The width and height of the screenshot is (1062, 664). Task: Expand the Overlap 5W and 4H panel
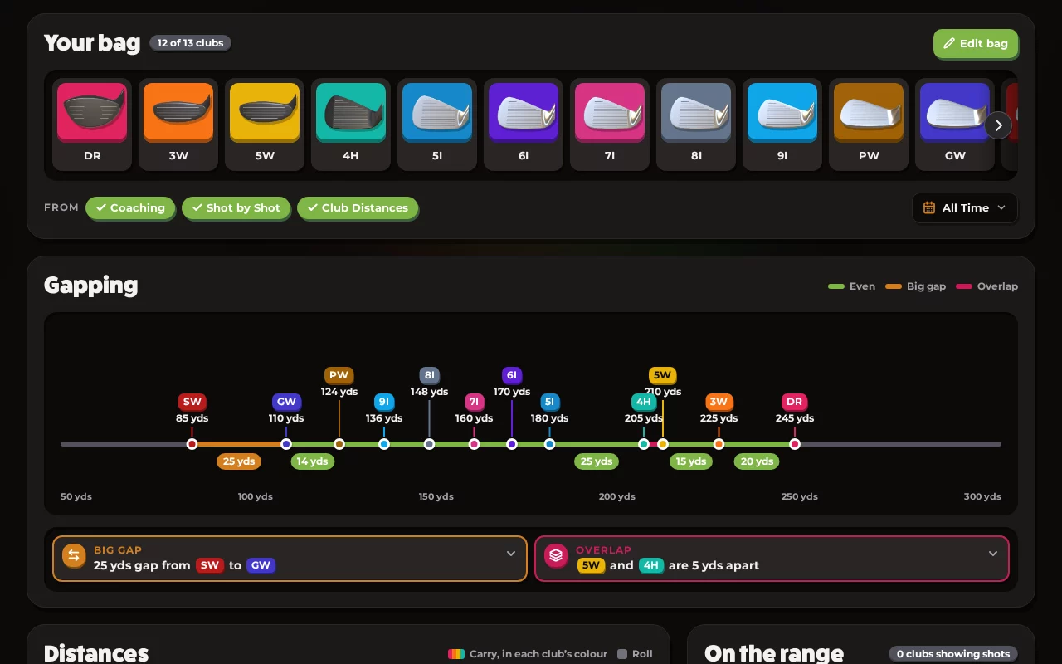click(x=772, y=559)
